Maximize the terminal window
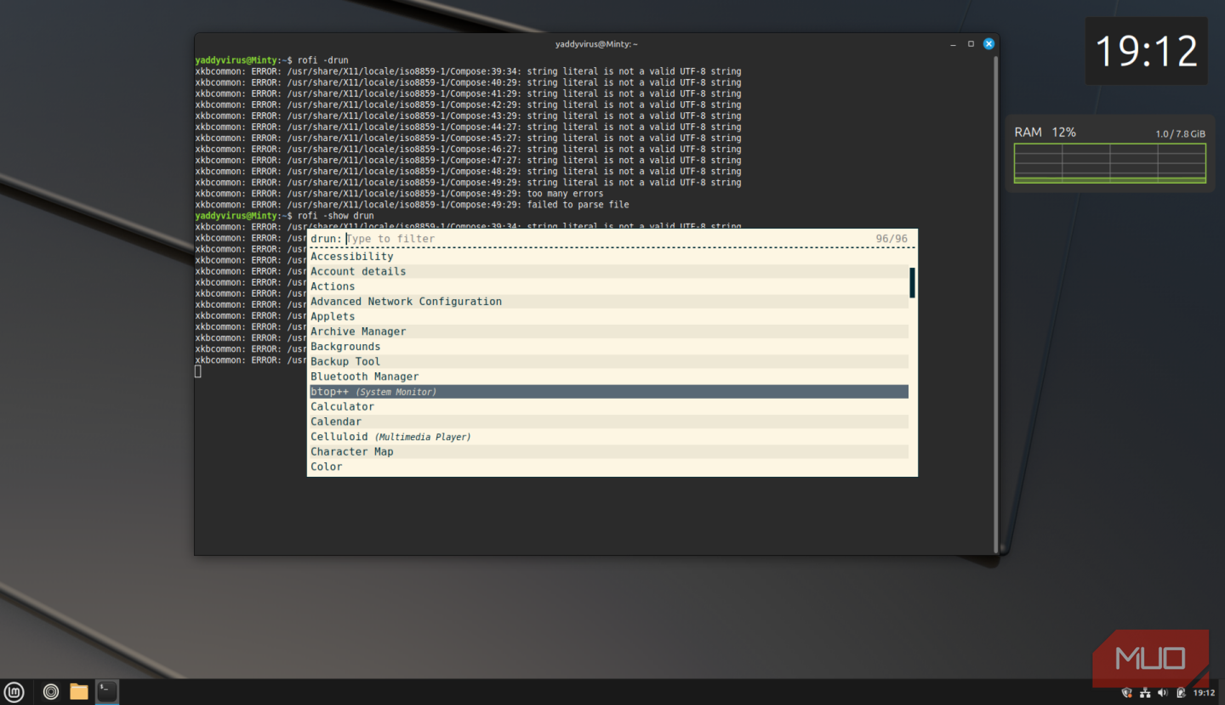Screen dimensions: 1225x705 971,44
